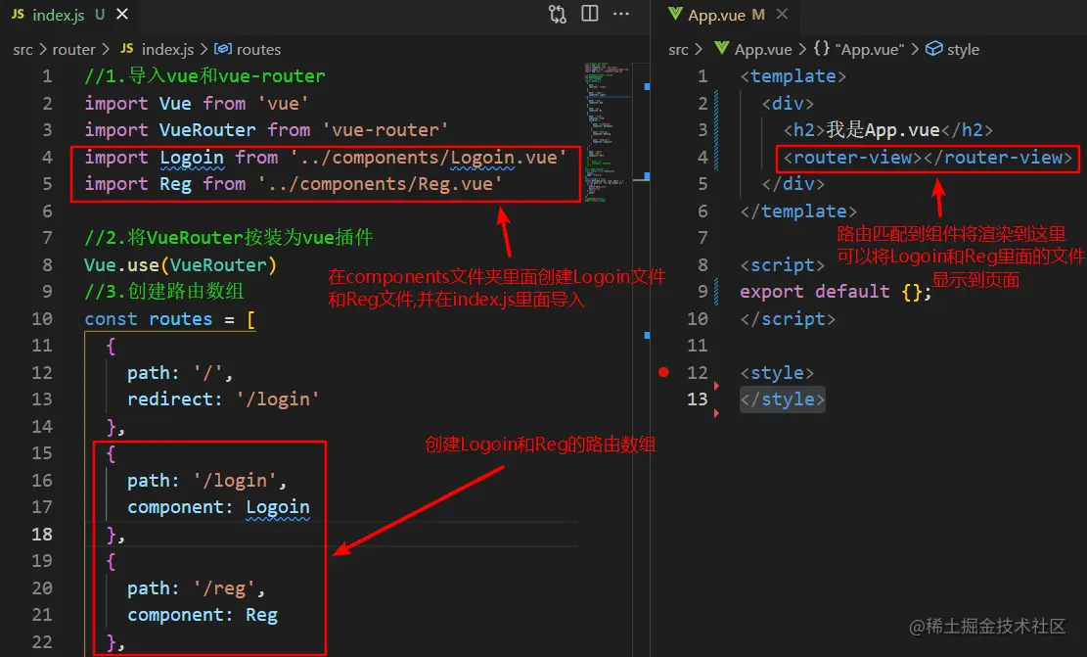The height and width of the screenshot is (657, 1087).
Task: Click 'component: Logoin' code line
Action: (x=218, y=507)
